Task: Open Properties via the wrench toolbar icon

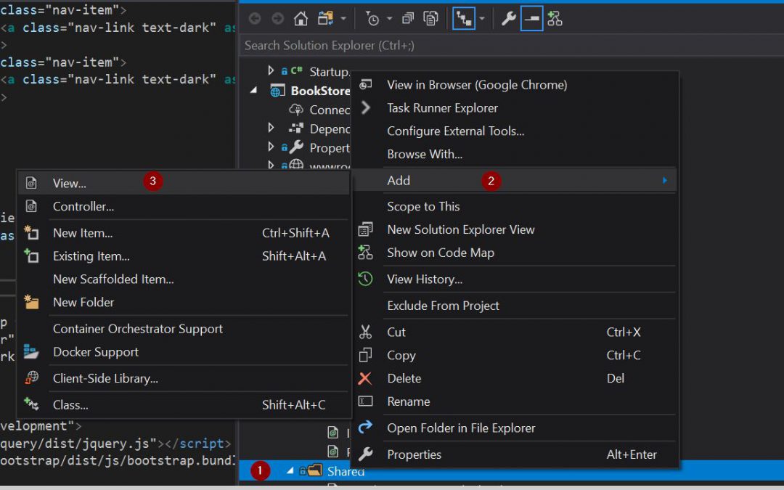Action: [508, 19]
